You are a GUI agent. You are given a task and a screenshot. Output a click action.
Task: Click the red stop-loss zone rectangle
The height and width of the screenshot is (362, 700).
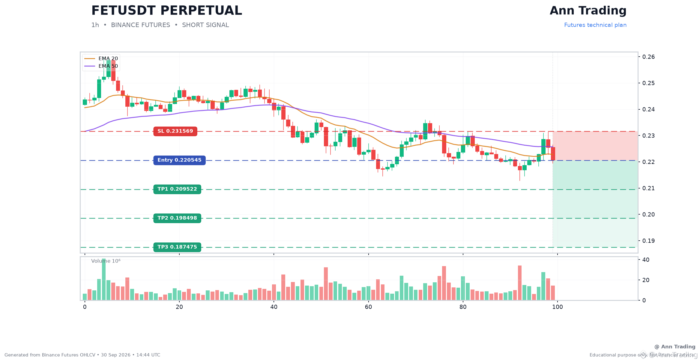(x=595, y=146)
